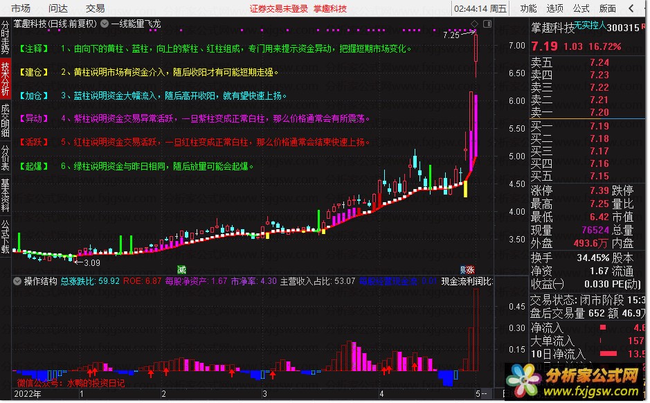This screenshot has width=650, height=403.
Task: Click stock code 300315
Action: click(x=624, y=28)
